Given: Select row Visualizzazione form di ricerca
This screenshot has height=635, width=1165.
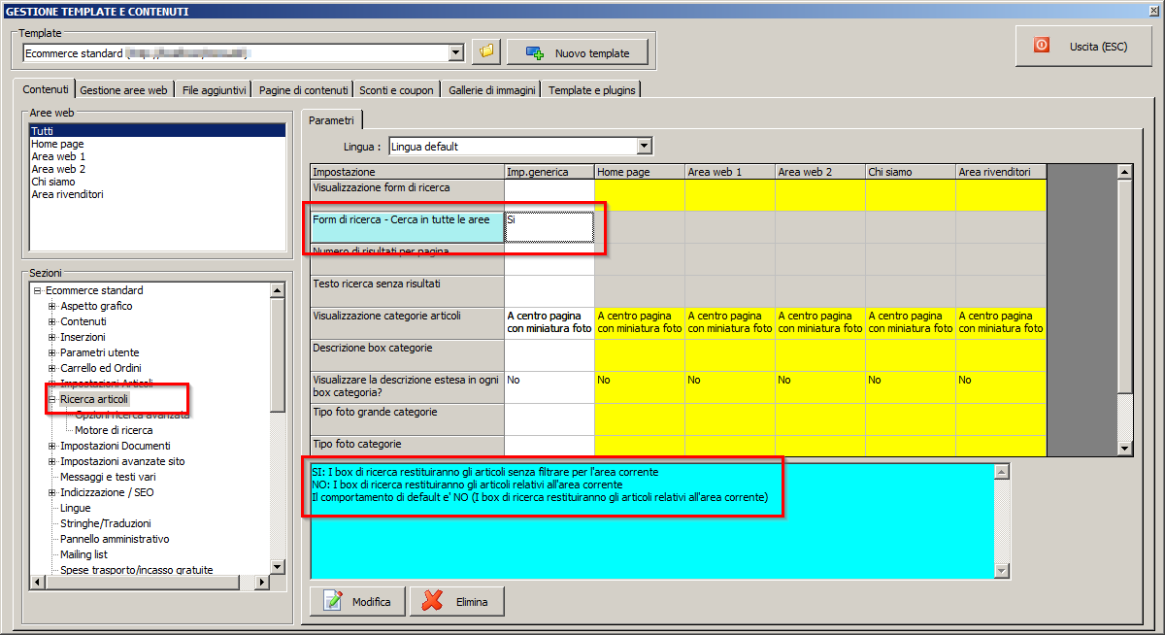Looking at the screenshot, I should click(407, 195).
